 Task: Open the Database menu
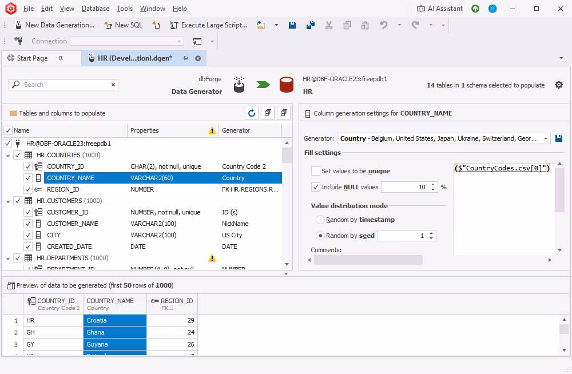click(x=96, y=9)
